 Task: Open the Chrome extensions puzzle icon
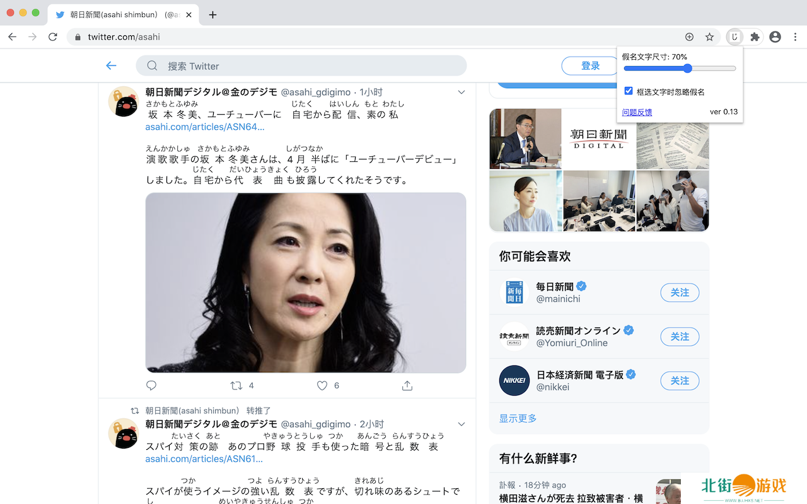755,37
